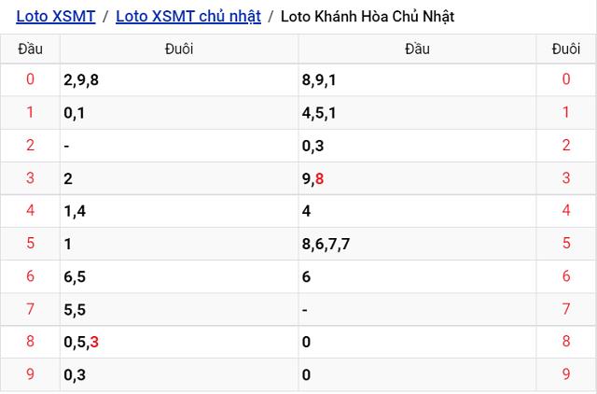Select left cell with values 2,9,8
The width and height of the screenshot is (597, 394).
pos(81,80)
